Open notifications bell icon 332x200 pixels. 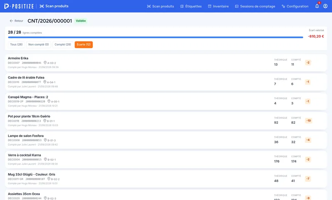(x=317, y=6)
